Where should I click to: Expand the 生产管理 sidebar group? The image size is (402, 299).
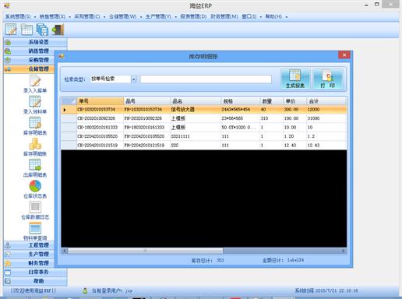(x=29, y=254)
